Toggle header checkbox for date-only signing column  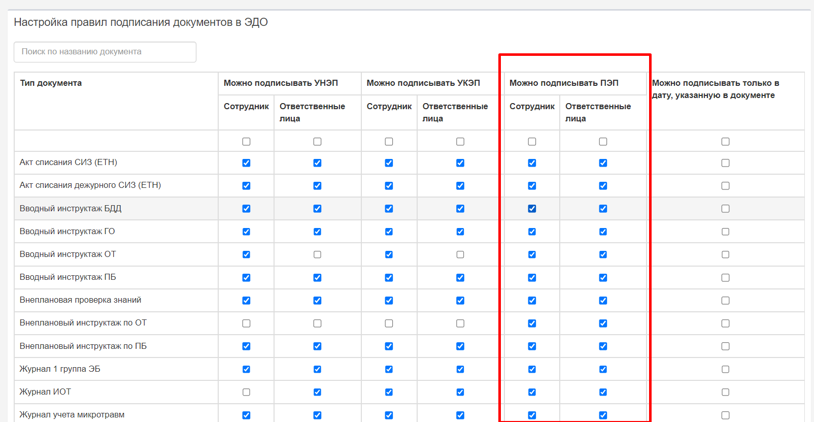click(726, 142)
